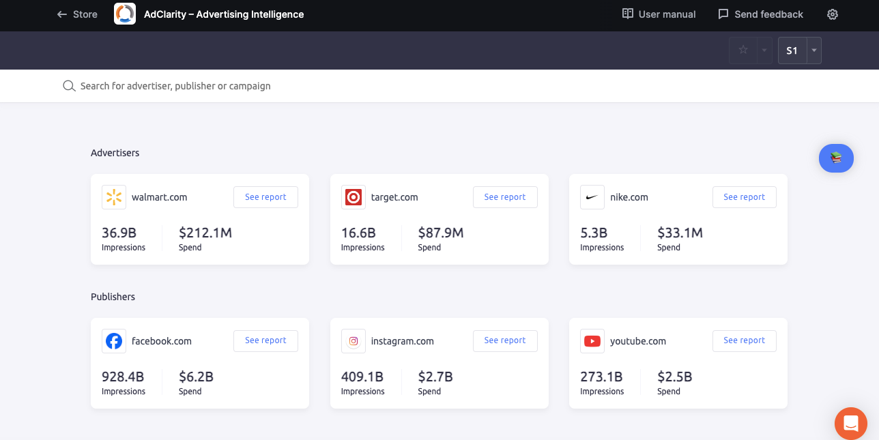The image size is (879, 440).
Task: Click the YouTube play logo icon
Action: click(x=592, y=341)
